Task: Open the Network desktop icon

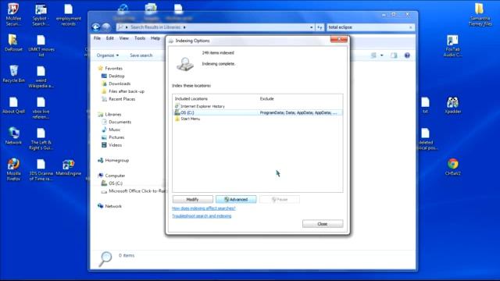Action: (13, 136)
